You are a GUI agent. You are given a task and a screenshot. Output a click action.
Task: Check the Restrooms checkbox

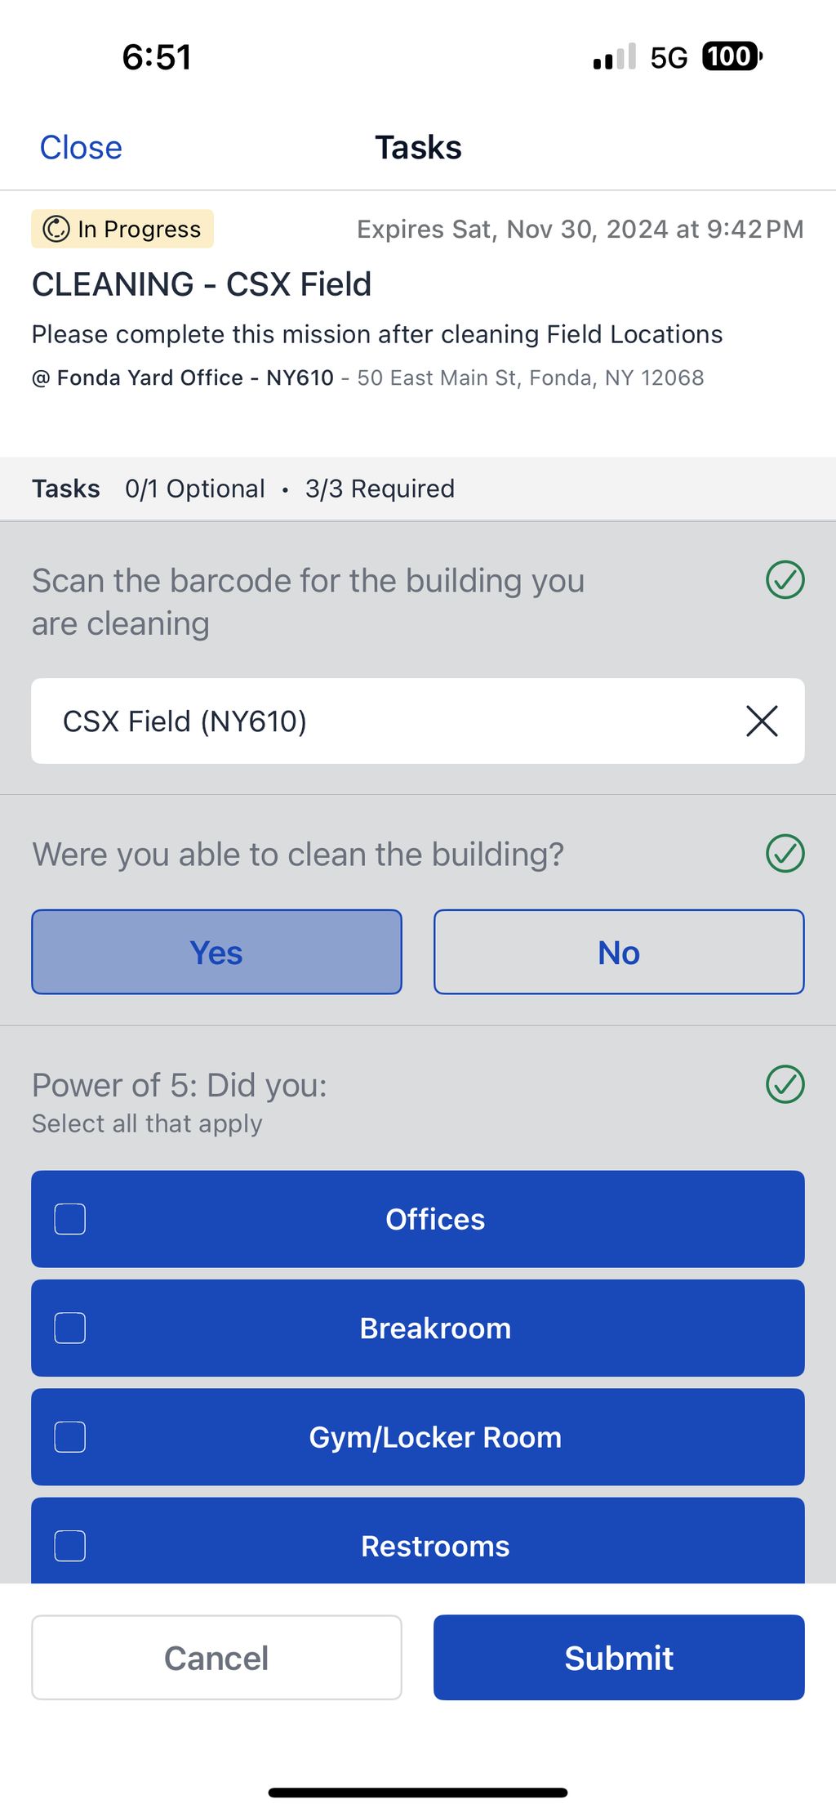(70, 1545)
